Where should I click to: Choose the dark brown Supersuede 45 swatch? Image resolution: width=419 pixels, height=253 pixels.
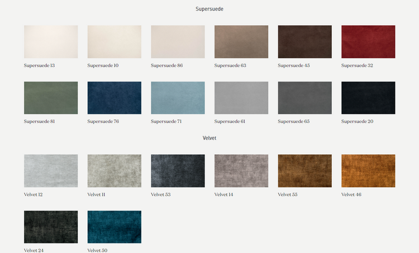(304, 41)
